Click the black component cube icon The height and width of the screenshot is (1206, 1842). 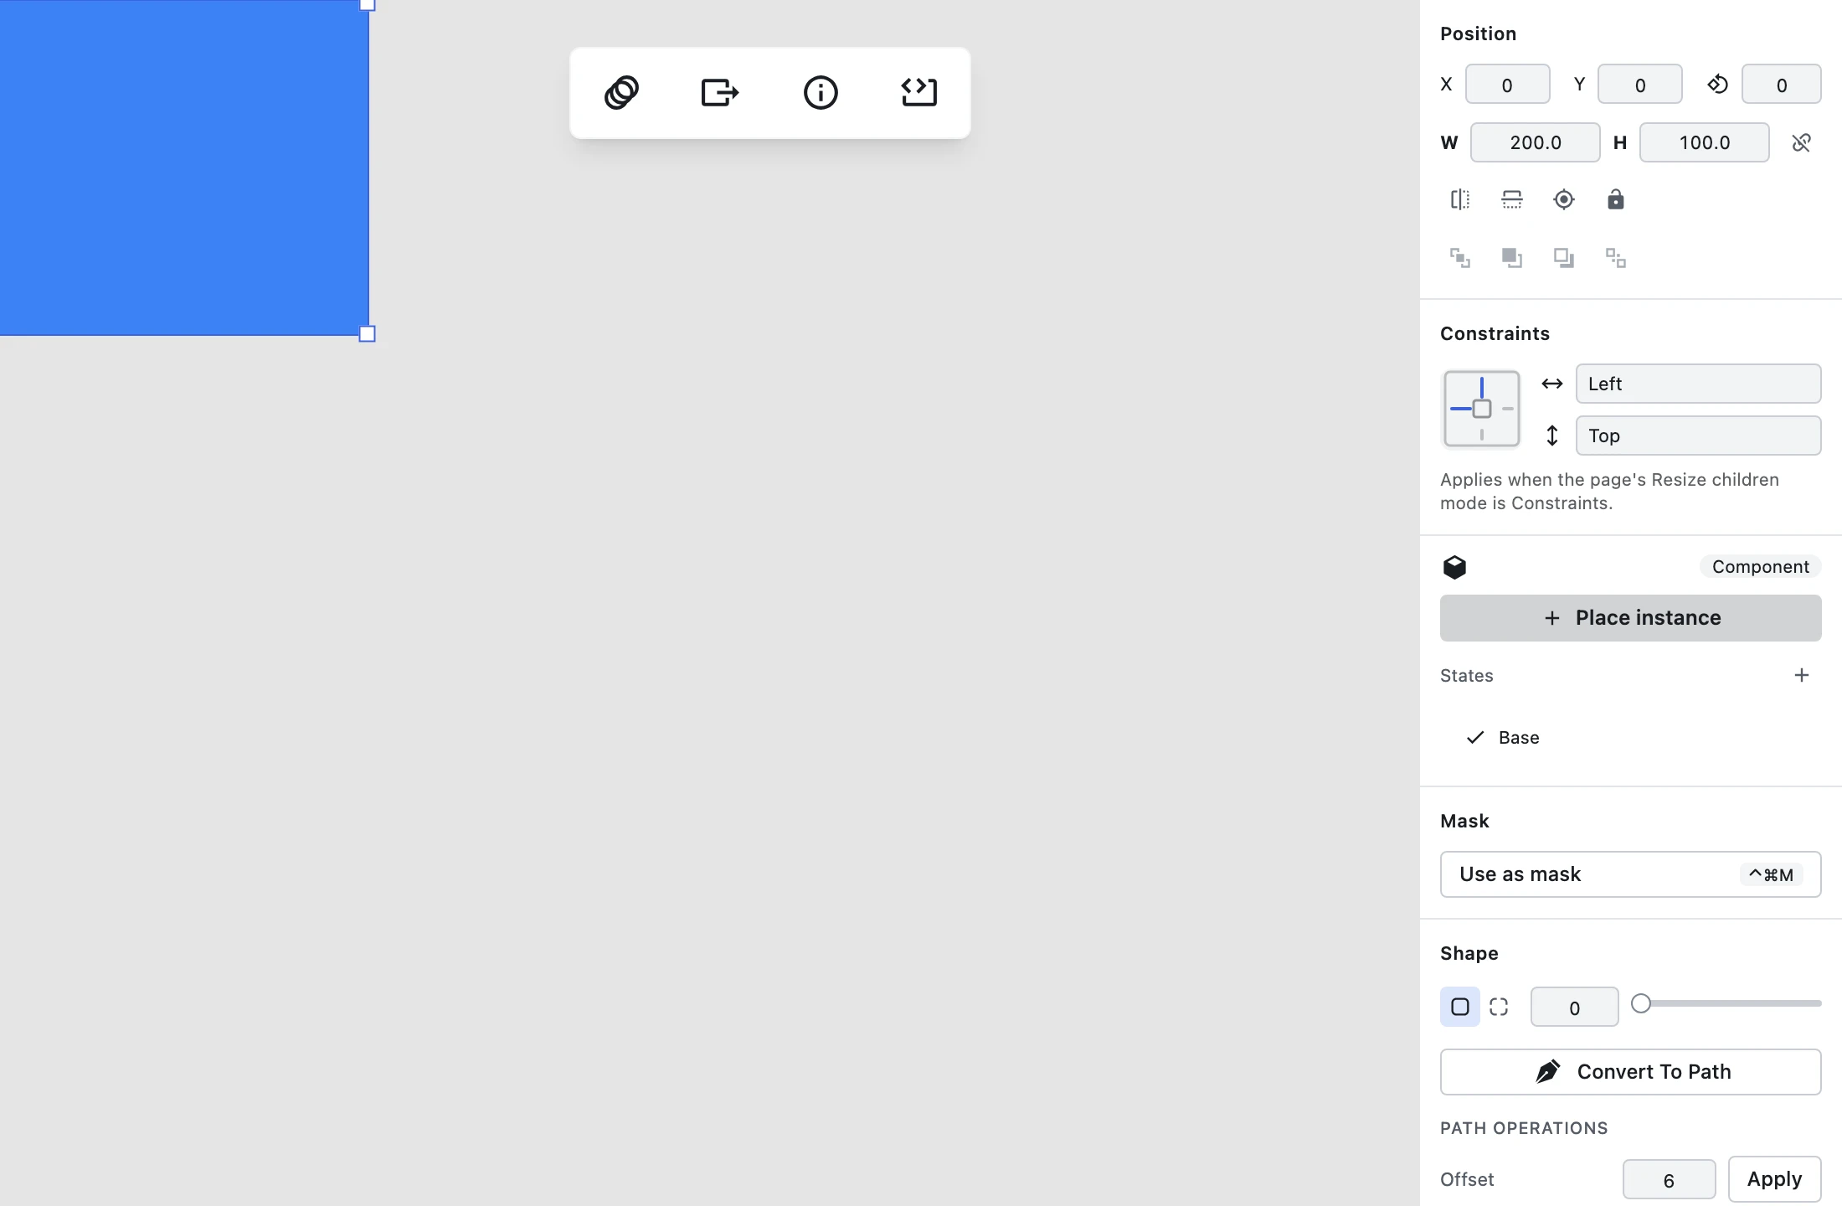tap(1454, 567)
